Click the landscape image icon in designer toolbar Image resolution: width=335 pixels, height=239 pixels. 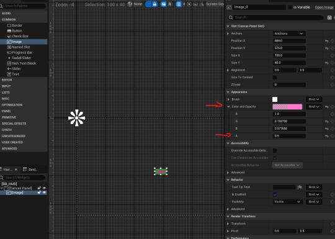(195, 4)
